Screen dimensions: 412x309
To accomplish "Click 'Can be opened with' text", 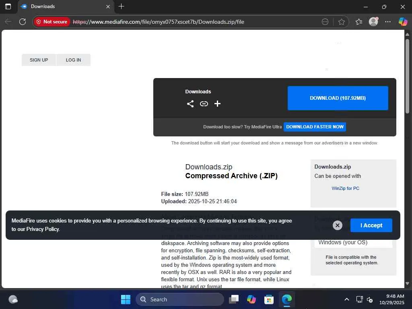I will click(338, 176).
